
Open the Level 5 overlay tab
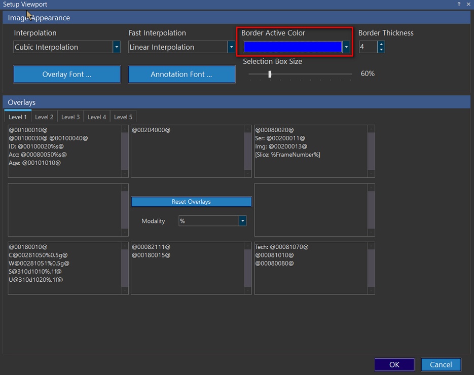(x=123, y=117)
